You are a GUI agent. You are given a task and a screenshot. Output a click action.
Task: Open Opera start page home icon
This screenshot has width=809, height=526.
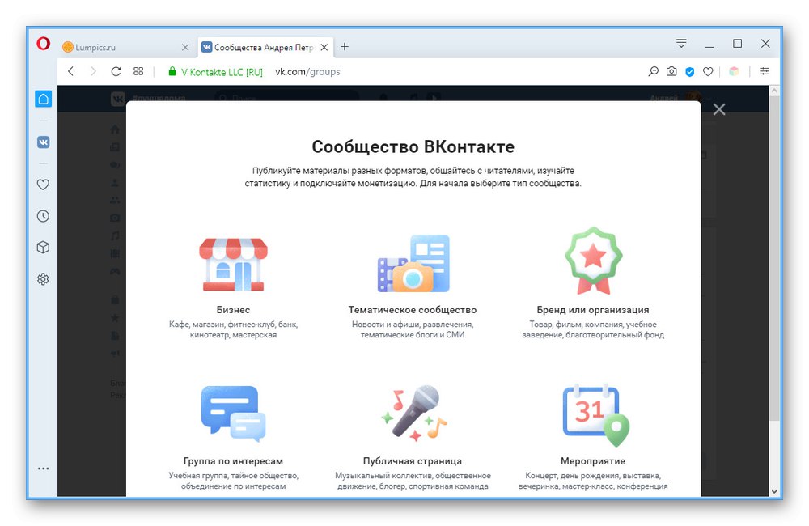click(44, 99)
